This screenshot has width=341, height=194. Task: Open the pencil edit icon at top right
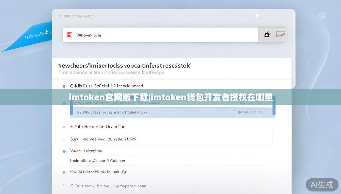281,35
